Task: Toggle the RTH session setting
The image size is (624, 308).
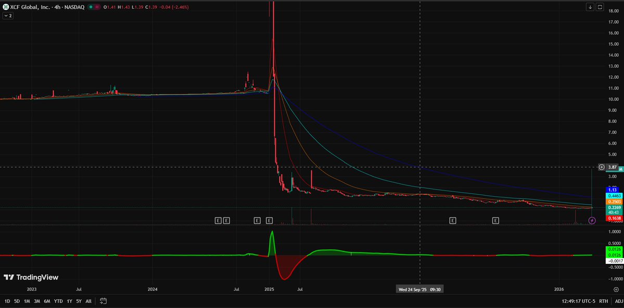Action: pos(603,301)
